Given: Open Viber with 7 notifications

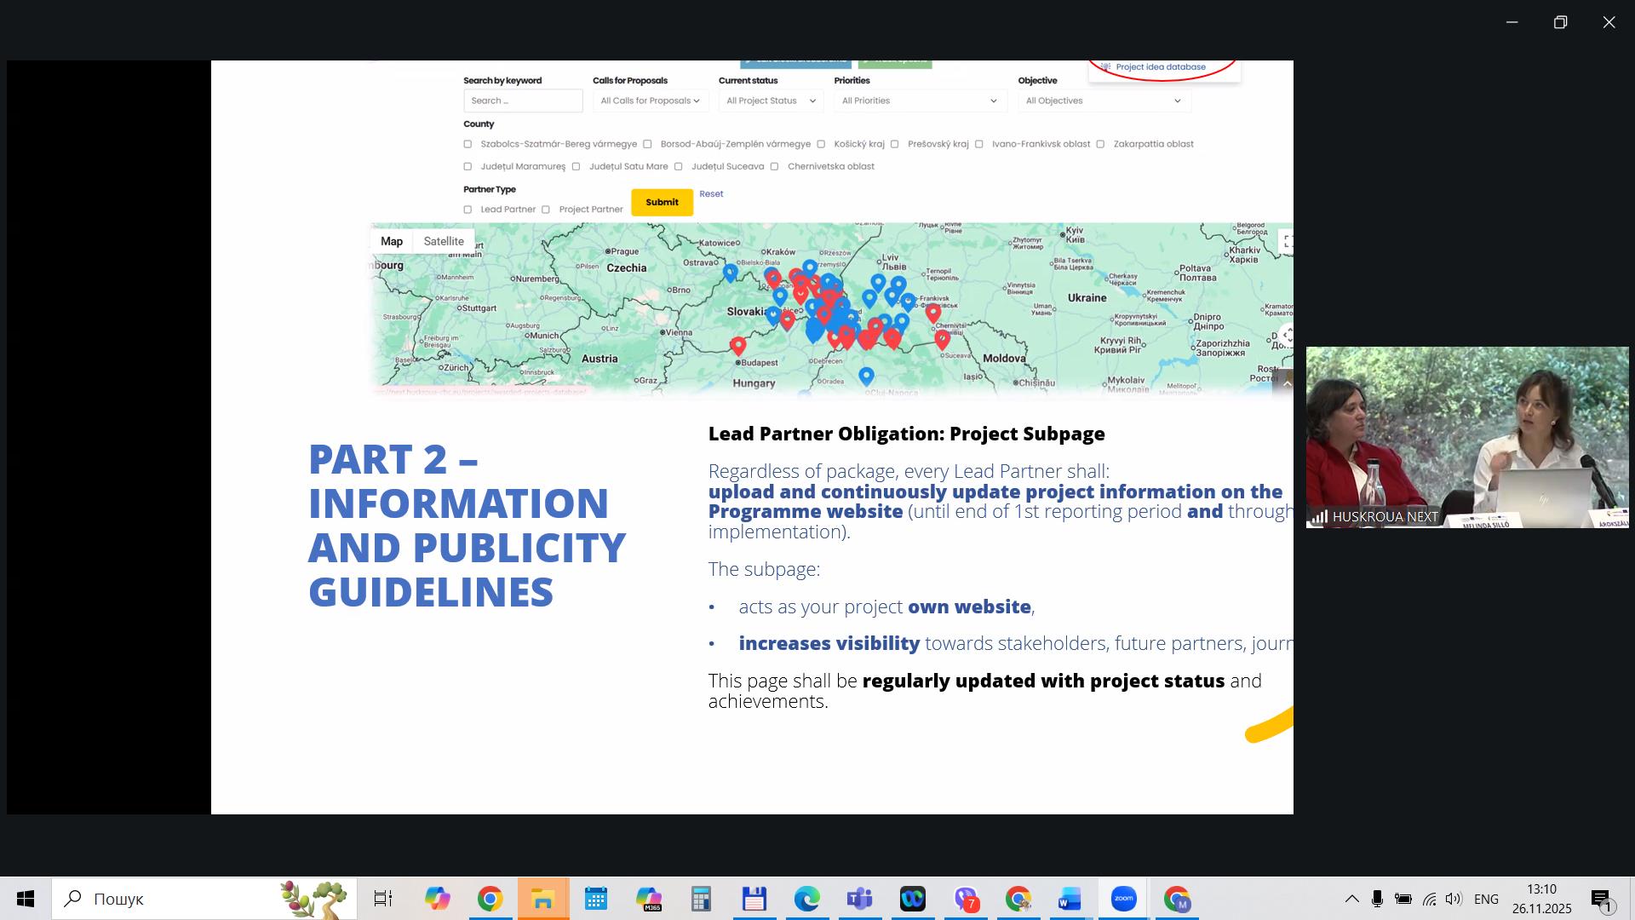Looking at the screenshot, I should 966,899.
